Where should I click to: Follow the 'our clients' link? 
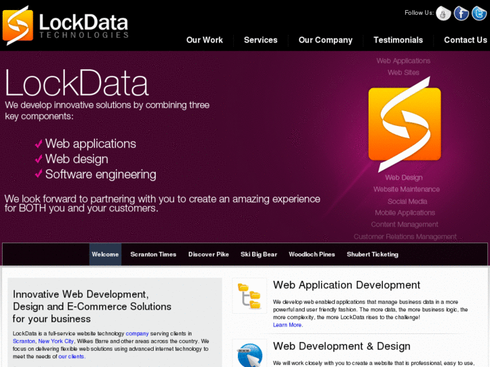71,356
